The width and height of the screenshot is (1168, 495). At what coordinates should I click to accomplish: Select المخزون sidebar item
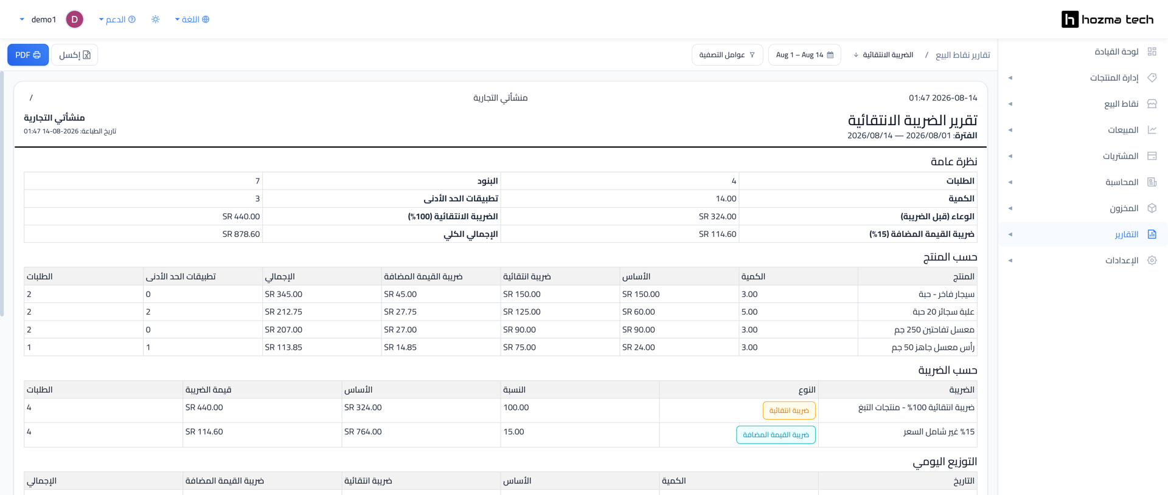pos(1083,208)
